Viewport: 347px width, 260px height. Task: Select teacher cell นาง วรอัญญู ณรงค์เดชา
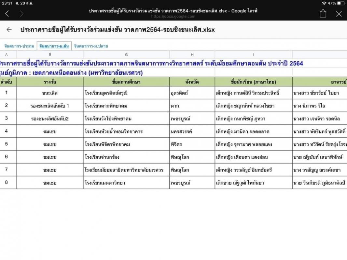click(320, 170)
